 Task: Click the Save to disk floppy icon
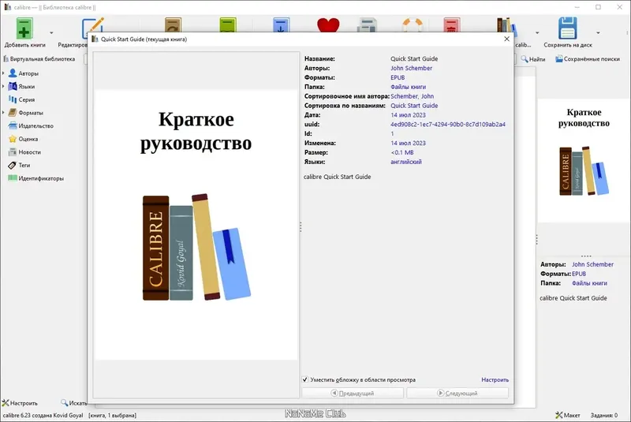pyautogui.click(x=567, y=28)
